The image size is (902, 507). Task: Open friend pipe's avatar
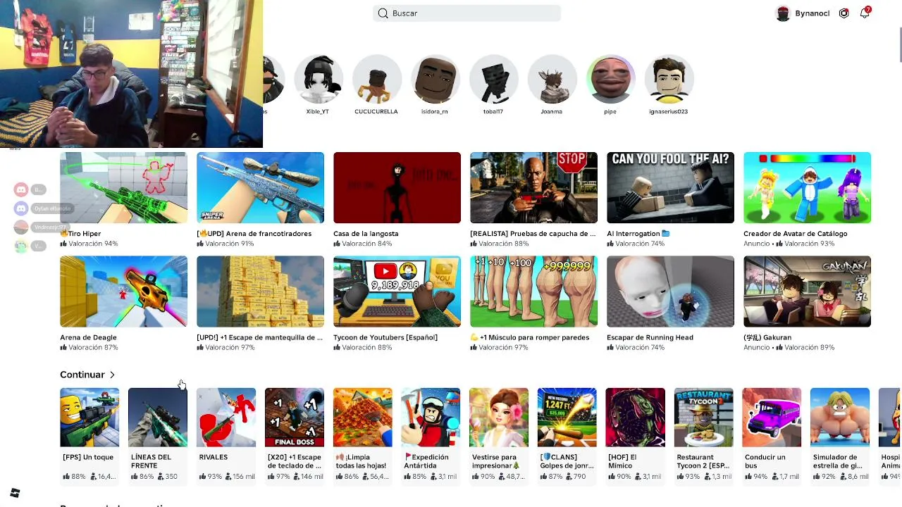[x=610, y=80]
